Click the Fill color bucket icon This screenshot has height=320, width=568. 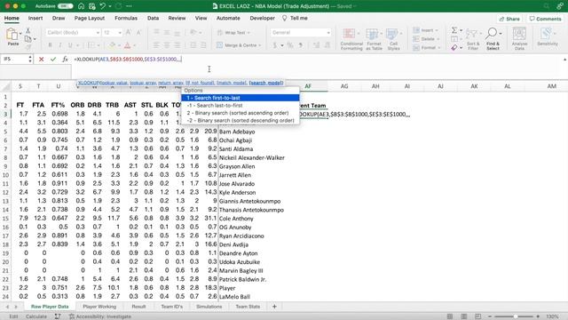(113, 45)
